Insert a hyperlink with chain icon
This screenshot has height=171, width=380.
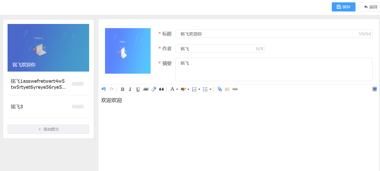(x=235, y=89)
